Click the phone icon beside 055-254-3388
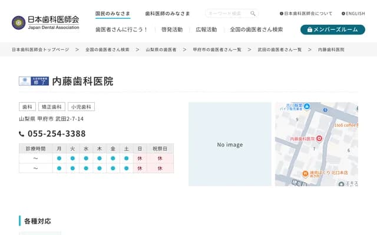The height and width of the screenshot is (235, 377). tap(22, 134)
